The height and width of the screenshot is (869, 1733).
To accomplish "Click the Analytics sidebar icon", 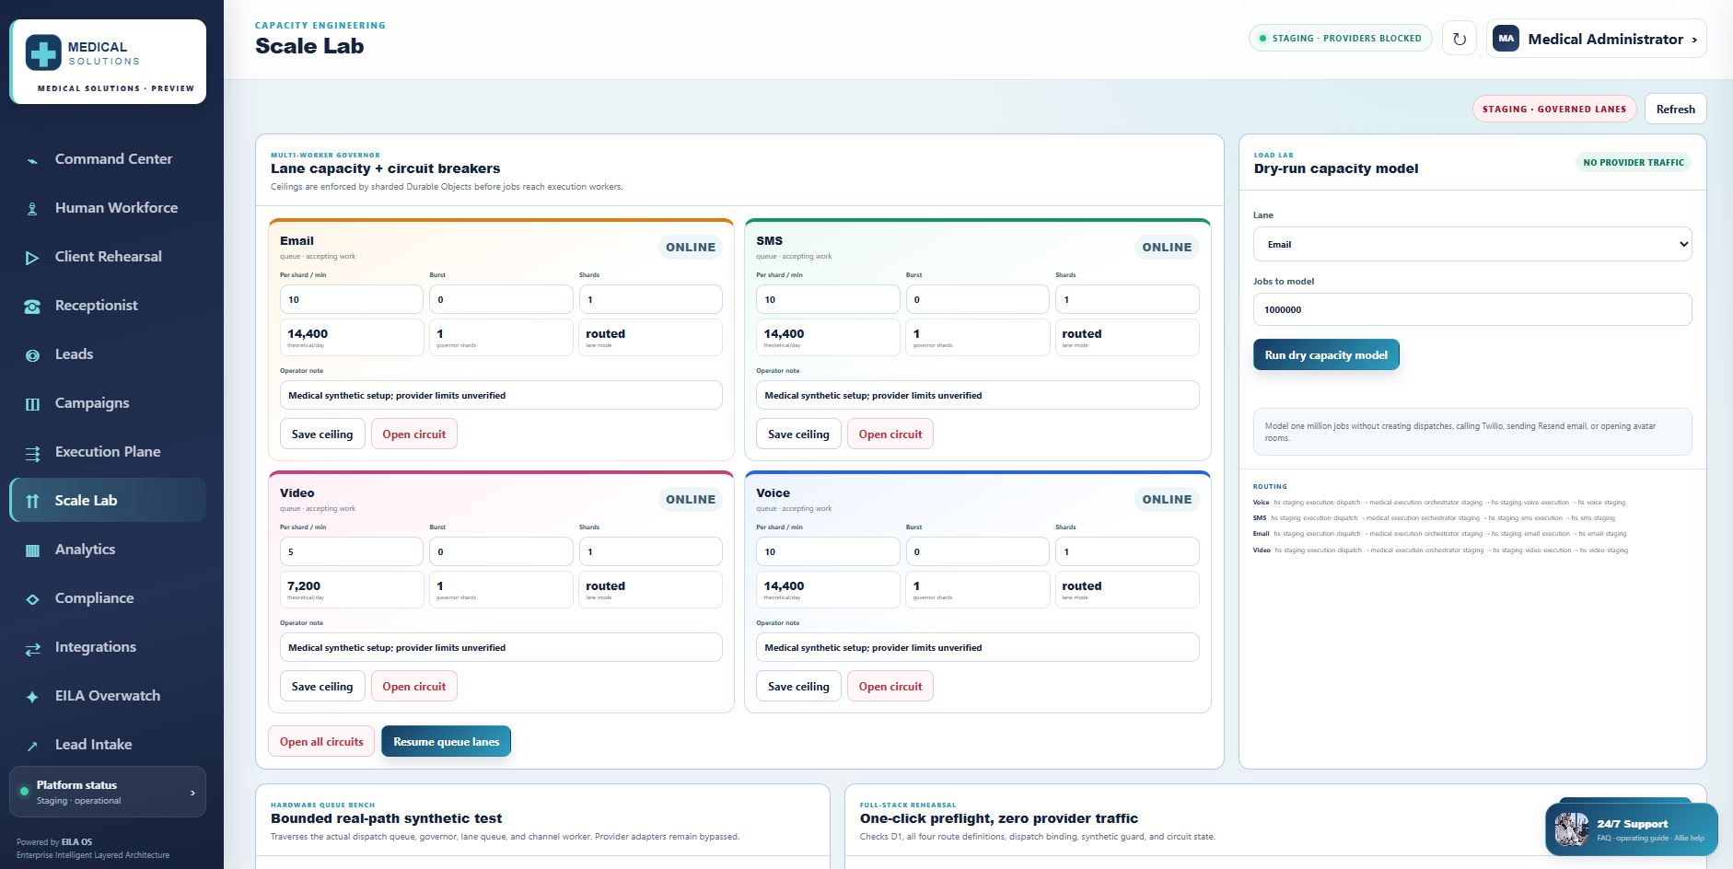I will coord(32,550).
